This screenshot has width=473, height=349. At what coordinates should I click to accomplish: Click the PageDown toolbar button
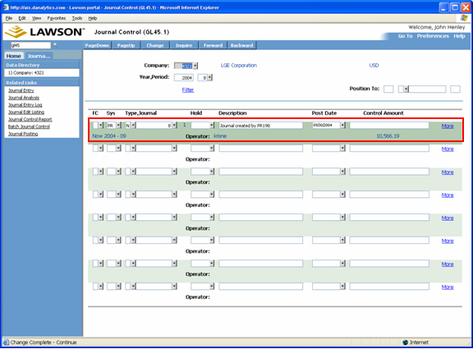point(97,45)
